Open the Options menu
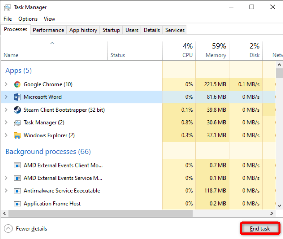 (x=28, y=19)
